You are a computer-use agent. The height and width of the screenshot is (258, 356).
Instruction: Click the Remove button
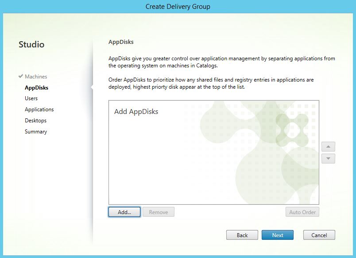[159, 212]
